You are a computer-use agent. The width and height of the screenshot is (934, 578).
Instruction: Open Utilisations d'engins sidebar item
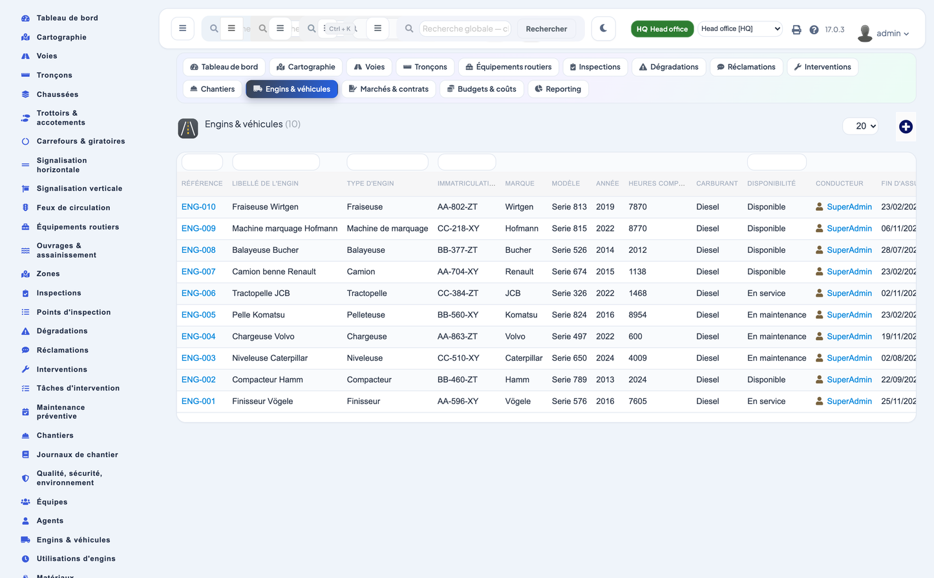(x=76, y=559)
